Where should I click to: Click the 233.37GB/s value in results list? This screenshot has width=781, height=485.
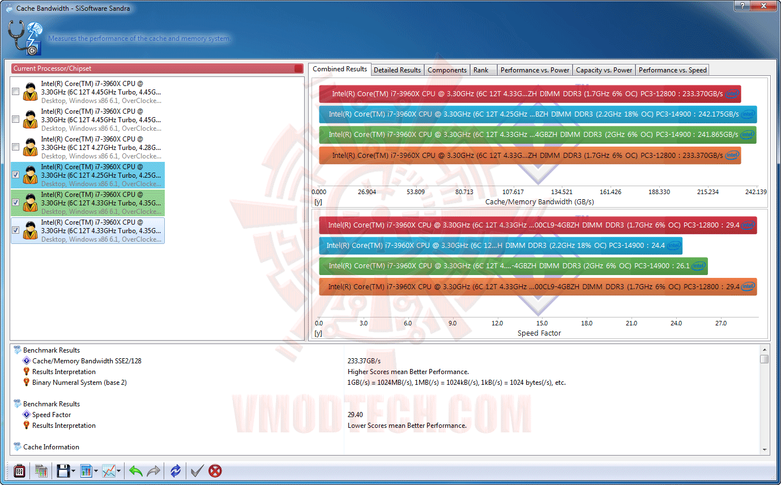pos(364,360)
